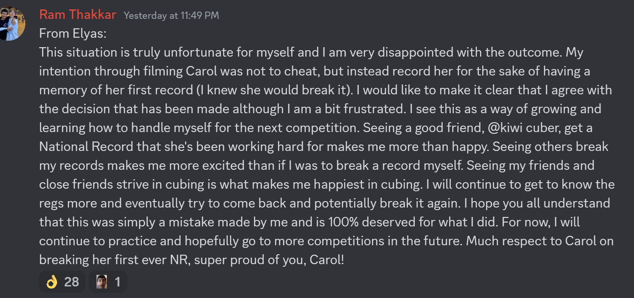Click the reaction count showing 1
The width and height of the screenshot is (634, 298).
(x=118, y=282)
